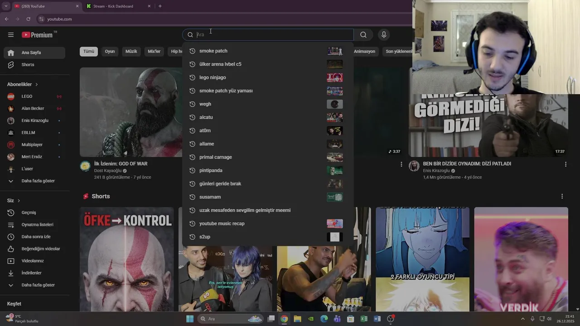Expand the Siz section chevron
Viewport: 580px width, 326px height.
point(19,201)
